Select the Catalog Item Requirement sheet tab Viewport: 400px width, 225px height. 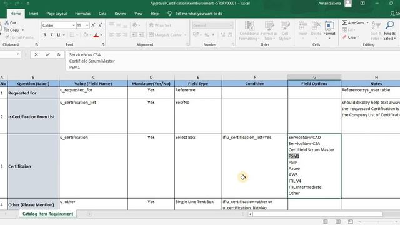pos(47,214)
